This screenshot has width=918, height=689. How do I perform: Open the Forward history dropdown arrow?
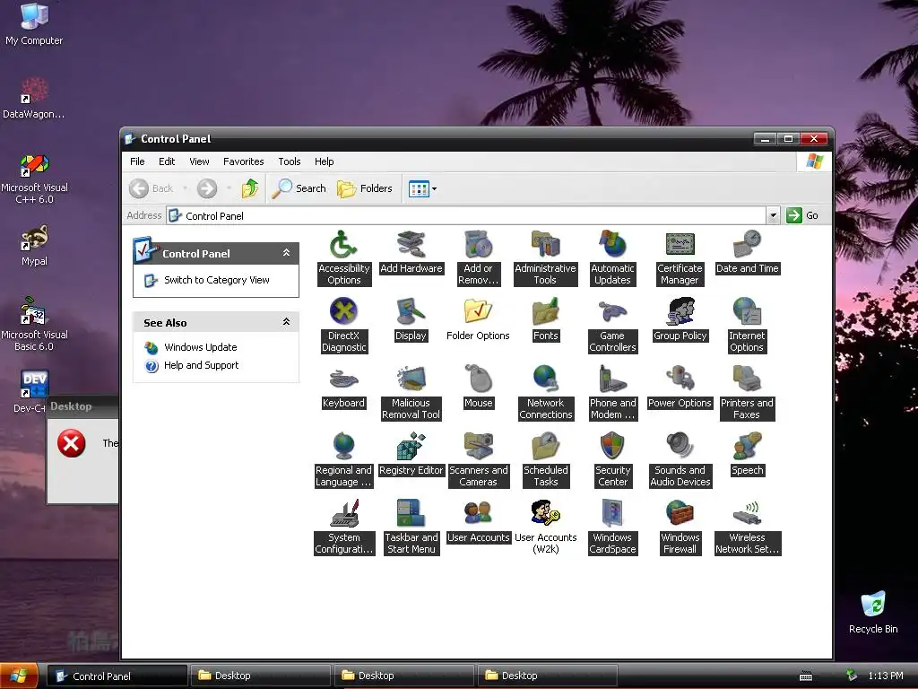[229, 188]
